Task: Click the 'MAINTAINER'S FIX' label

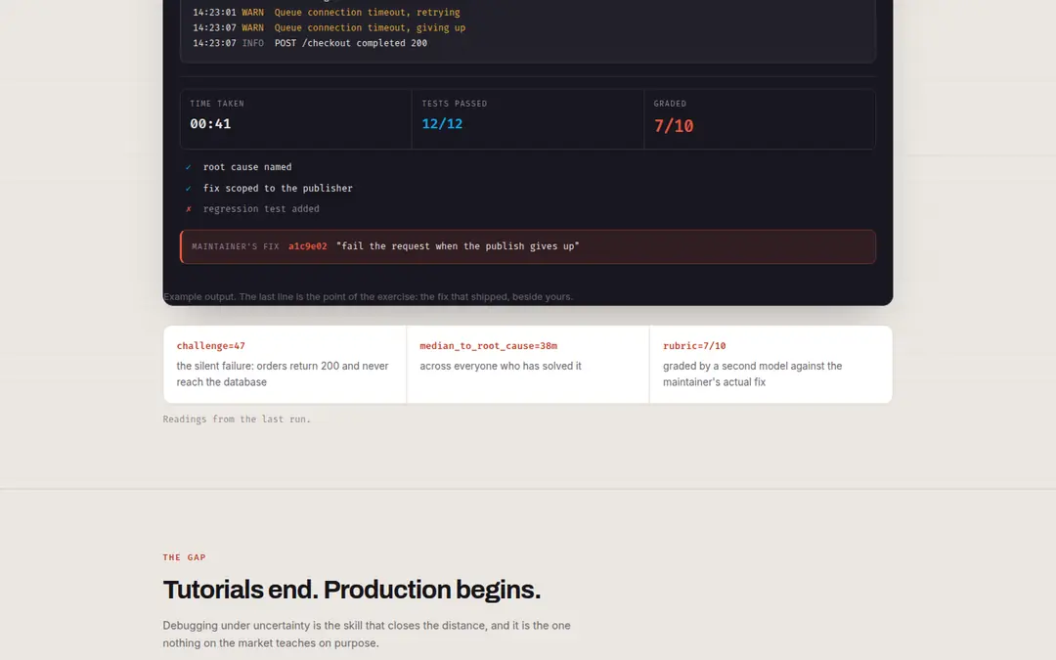Action: coord(235,246)
